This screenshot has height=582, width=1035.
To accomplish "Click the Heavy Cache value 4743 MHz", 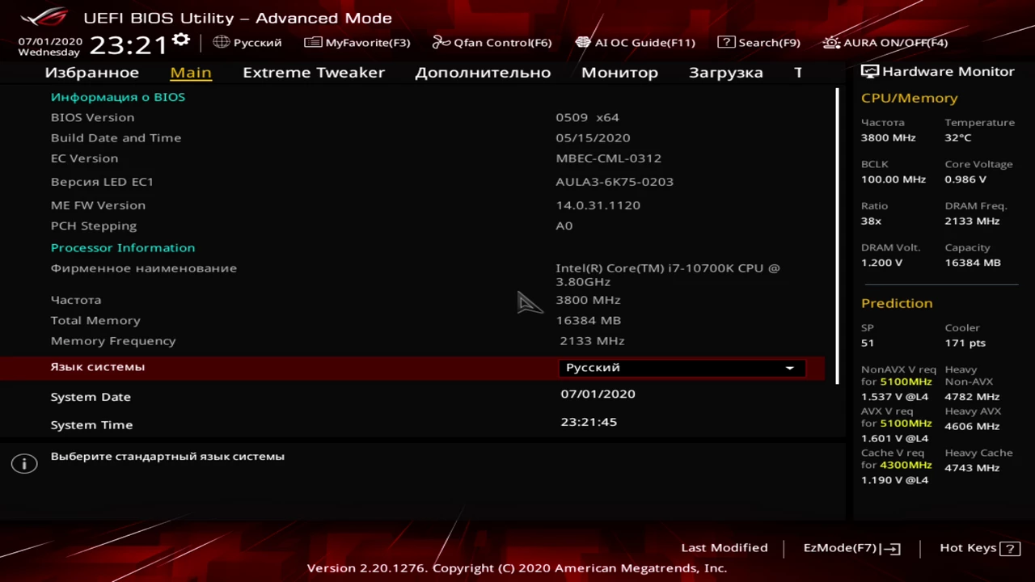I will (x=972, y=468).
